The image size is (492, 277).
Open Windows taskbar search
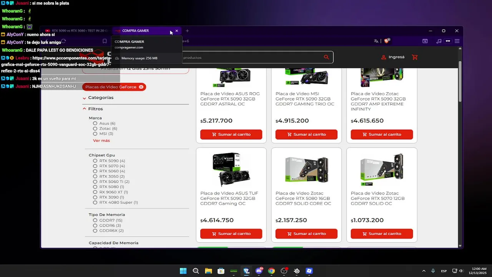(x=196, y=271)
